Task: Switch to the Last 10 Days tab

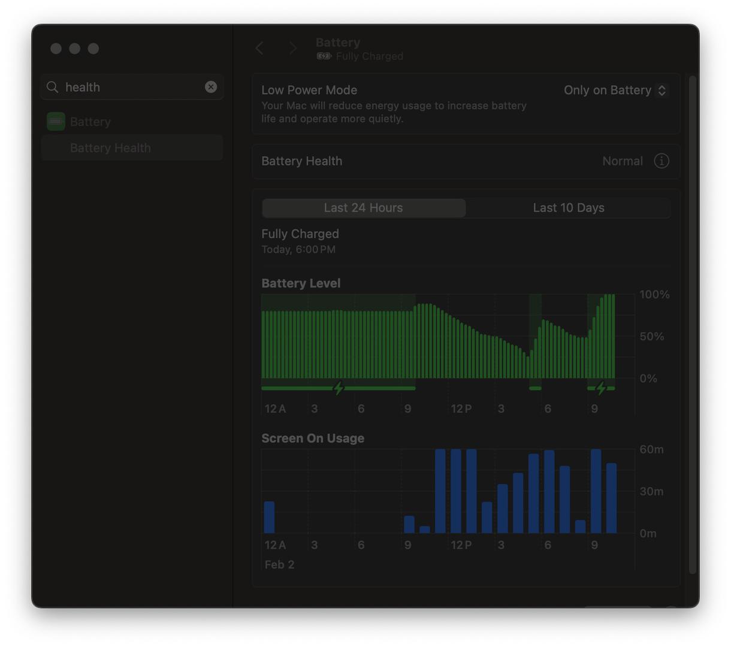Action: pyautogui.click(x=568, y=208)
